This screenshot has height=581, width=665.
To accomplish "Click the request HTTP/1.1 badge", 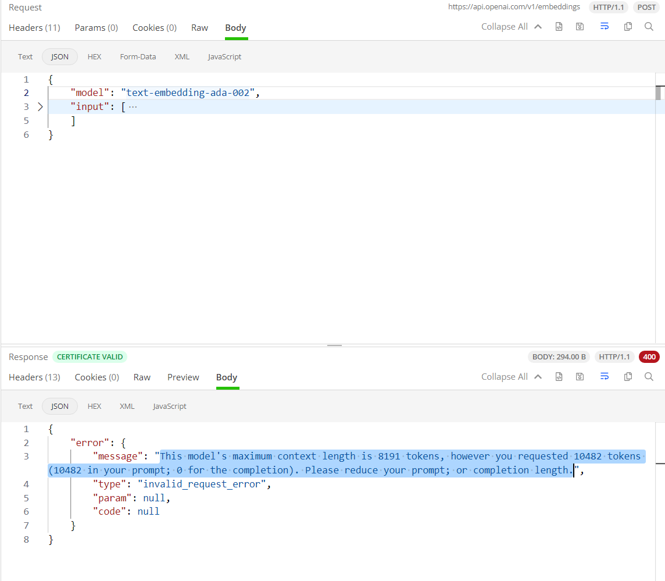I will pyautogui.click(x=608, y=7).
